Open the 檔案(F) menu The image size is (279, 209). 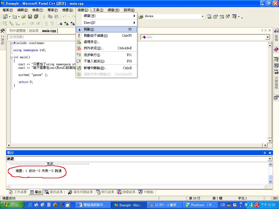(x=8, y=10)
